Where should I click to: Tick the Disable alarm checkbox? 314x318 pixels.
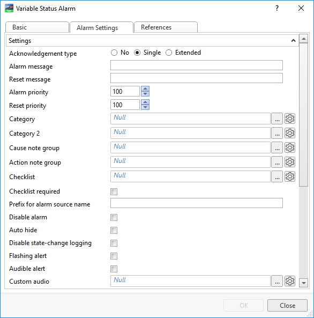[x=114, y=217]
